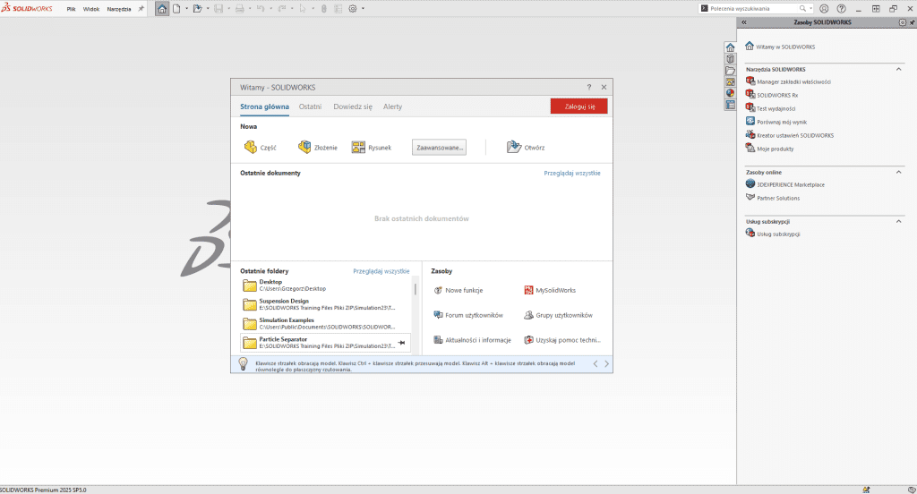Viewport: 917px width, 494px height.
Task: Open the Design Library tab in task pane
Action: coord(730,59)
